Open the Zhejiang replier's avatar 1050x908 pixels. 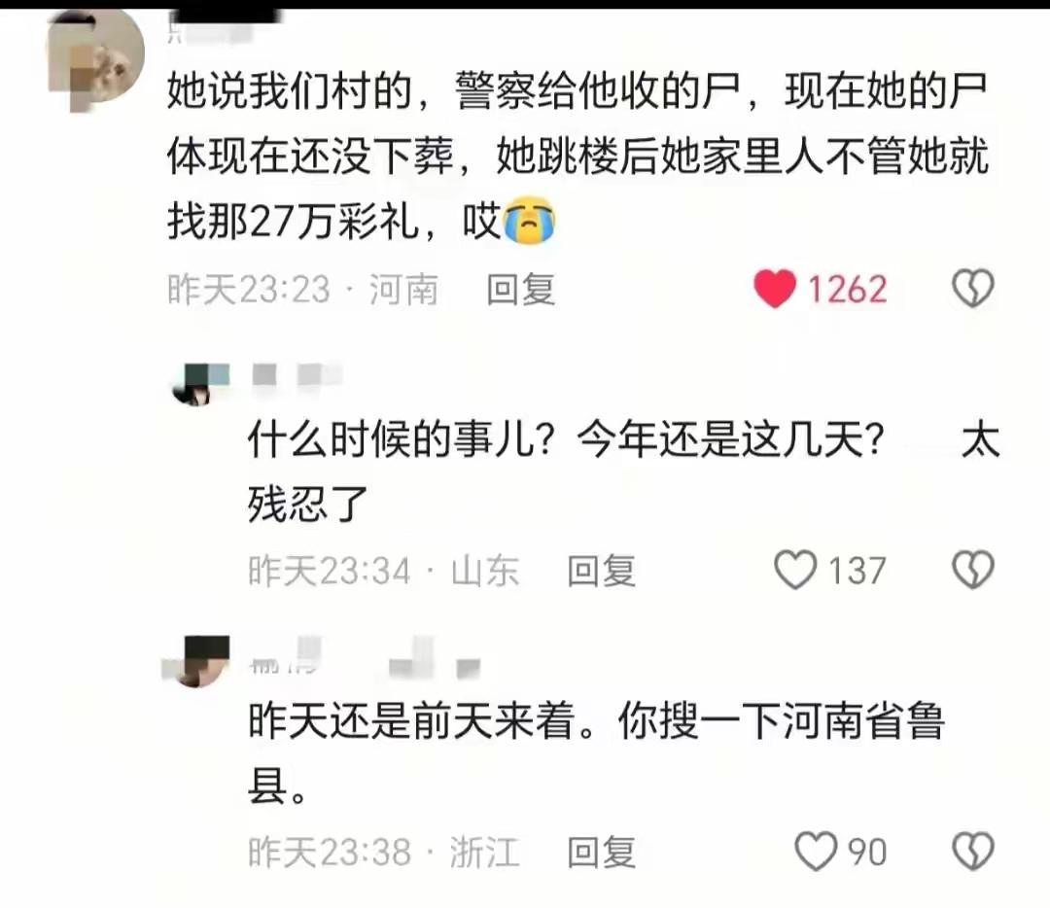click(x=198, y=662)
